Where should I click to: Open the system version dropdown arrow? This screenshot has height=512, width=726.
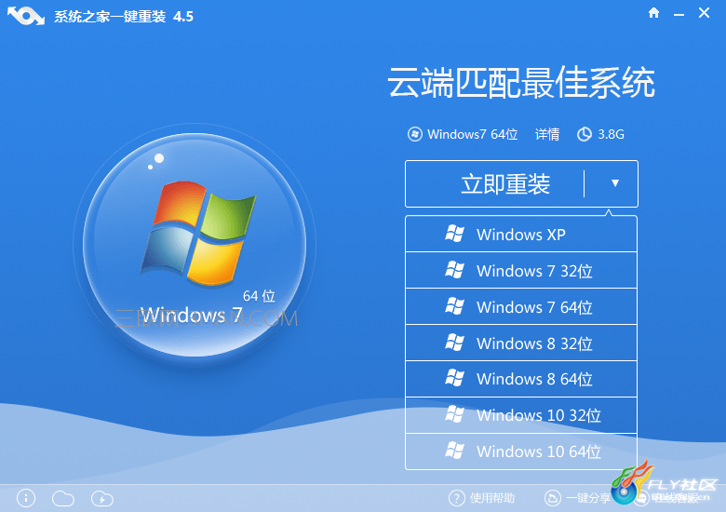[x=615, y=183]
